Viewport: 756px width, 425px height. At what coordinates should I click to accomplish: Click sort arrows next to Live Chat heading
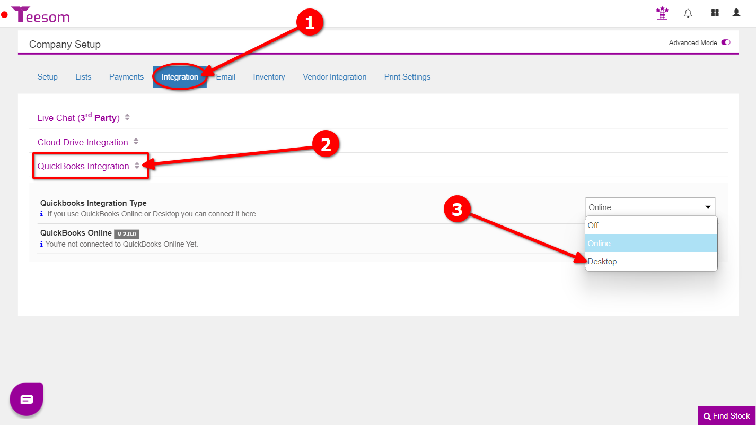[127, 117]
